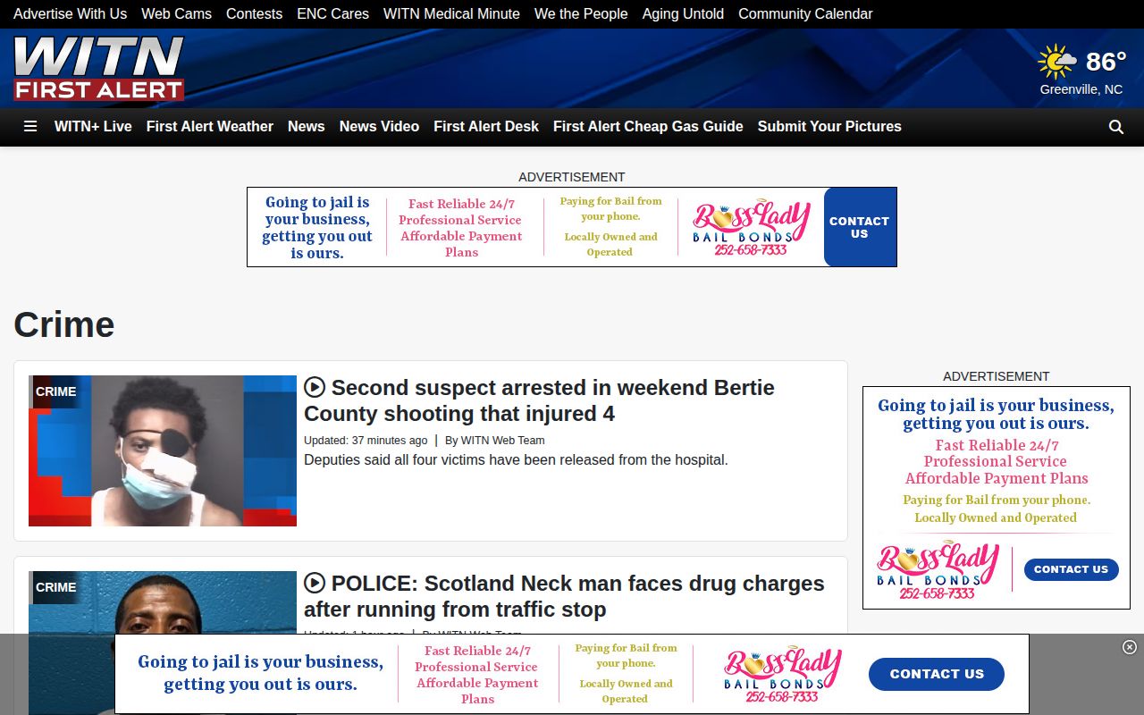Click the Greenville, NC location label

[x=1081, y=89]
